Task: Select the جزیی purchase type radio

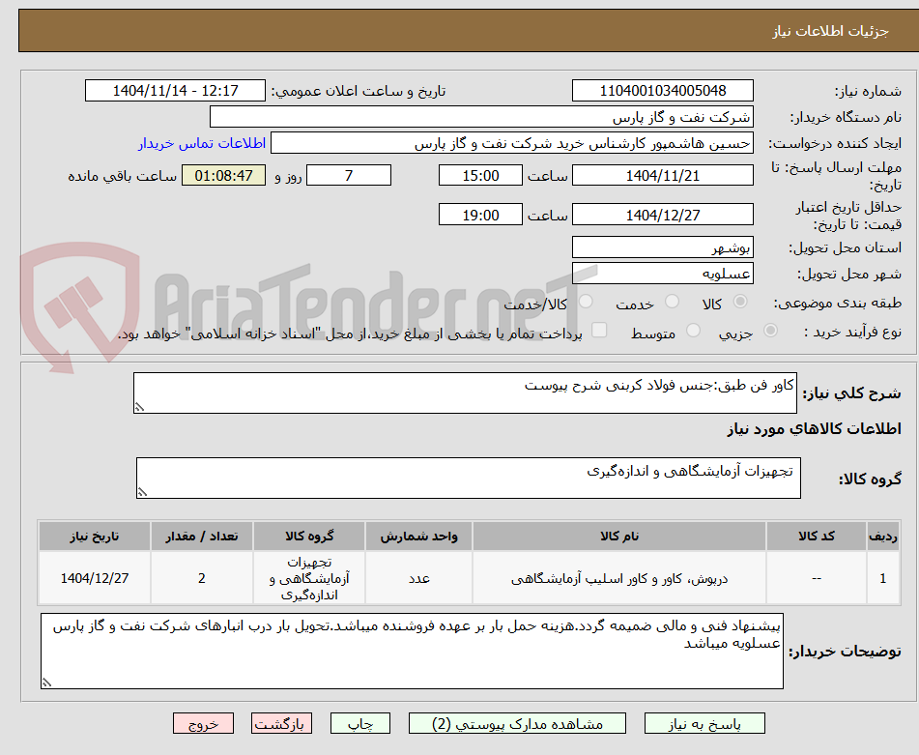Action: [x=771, y=331]
